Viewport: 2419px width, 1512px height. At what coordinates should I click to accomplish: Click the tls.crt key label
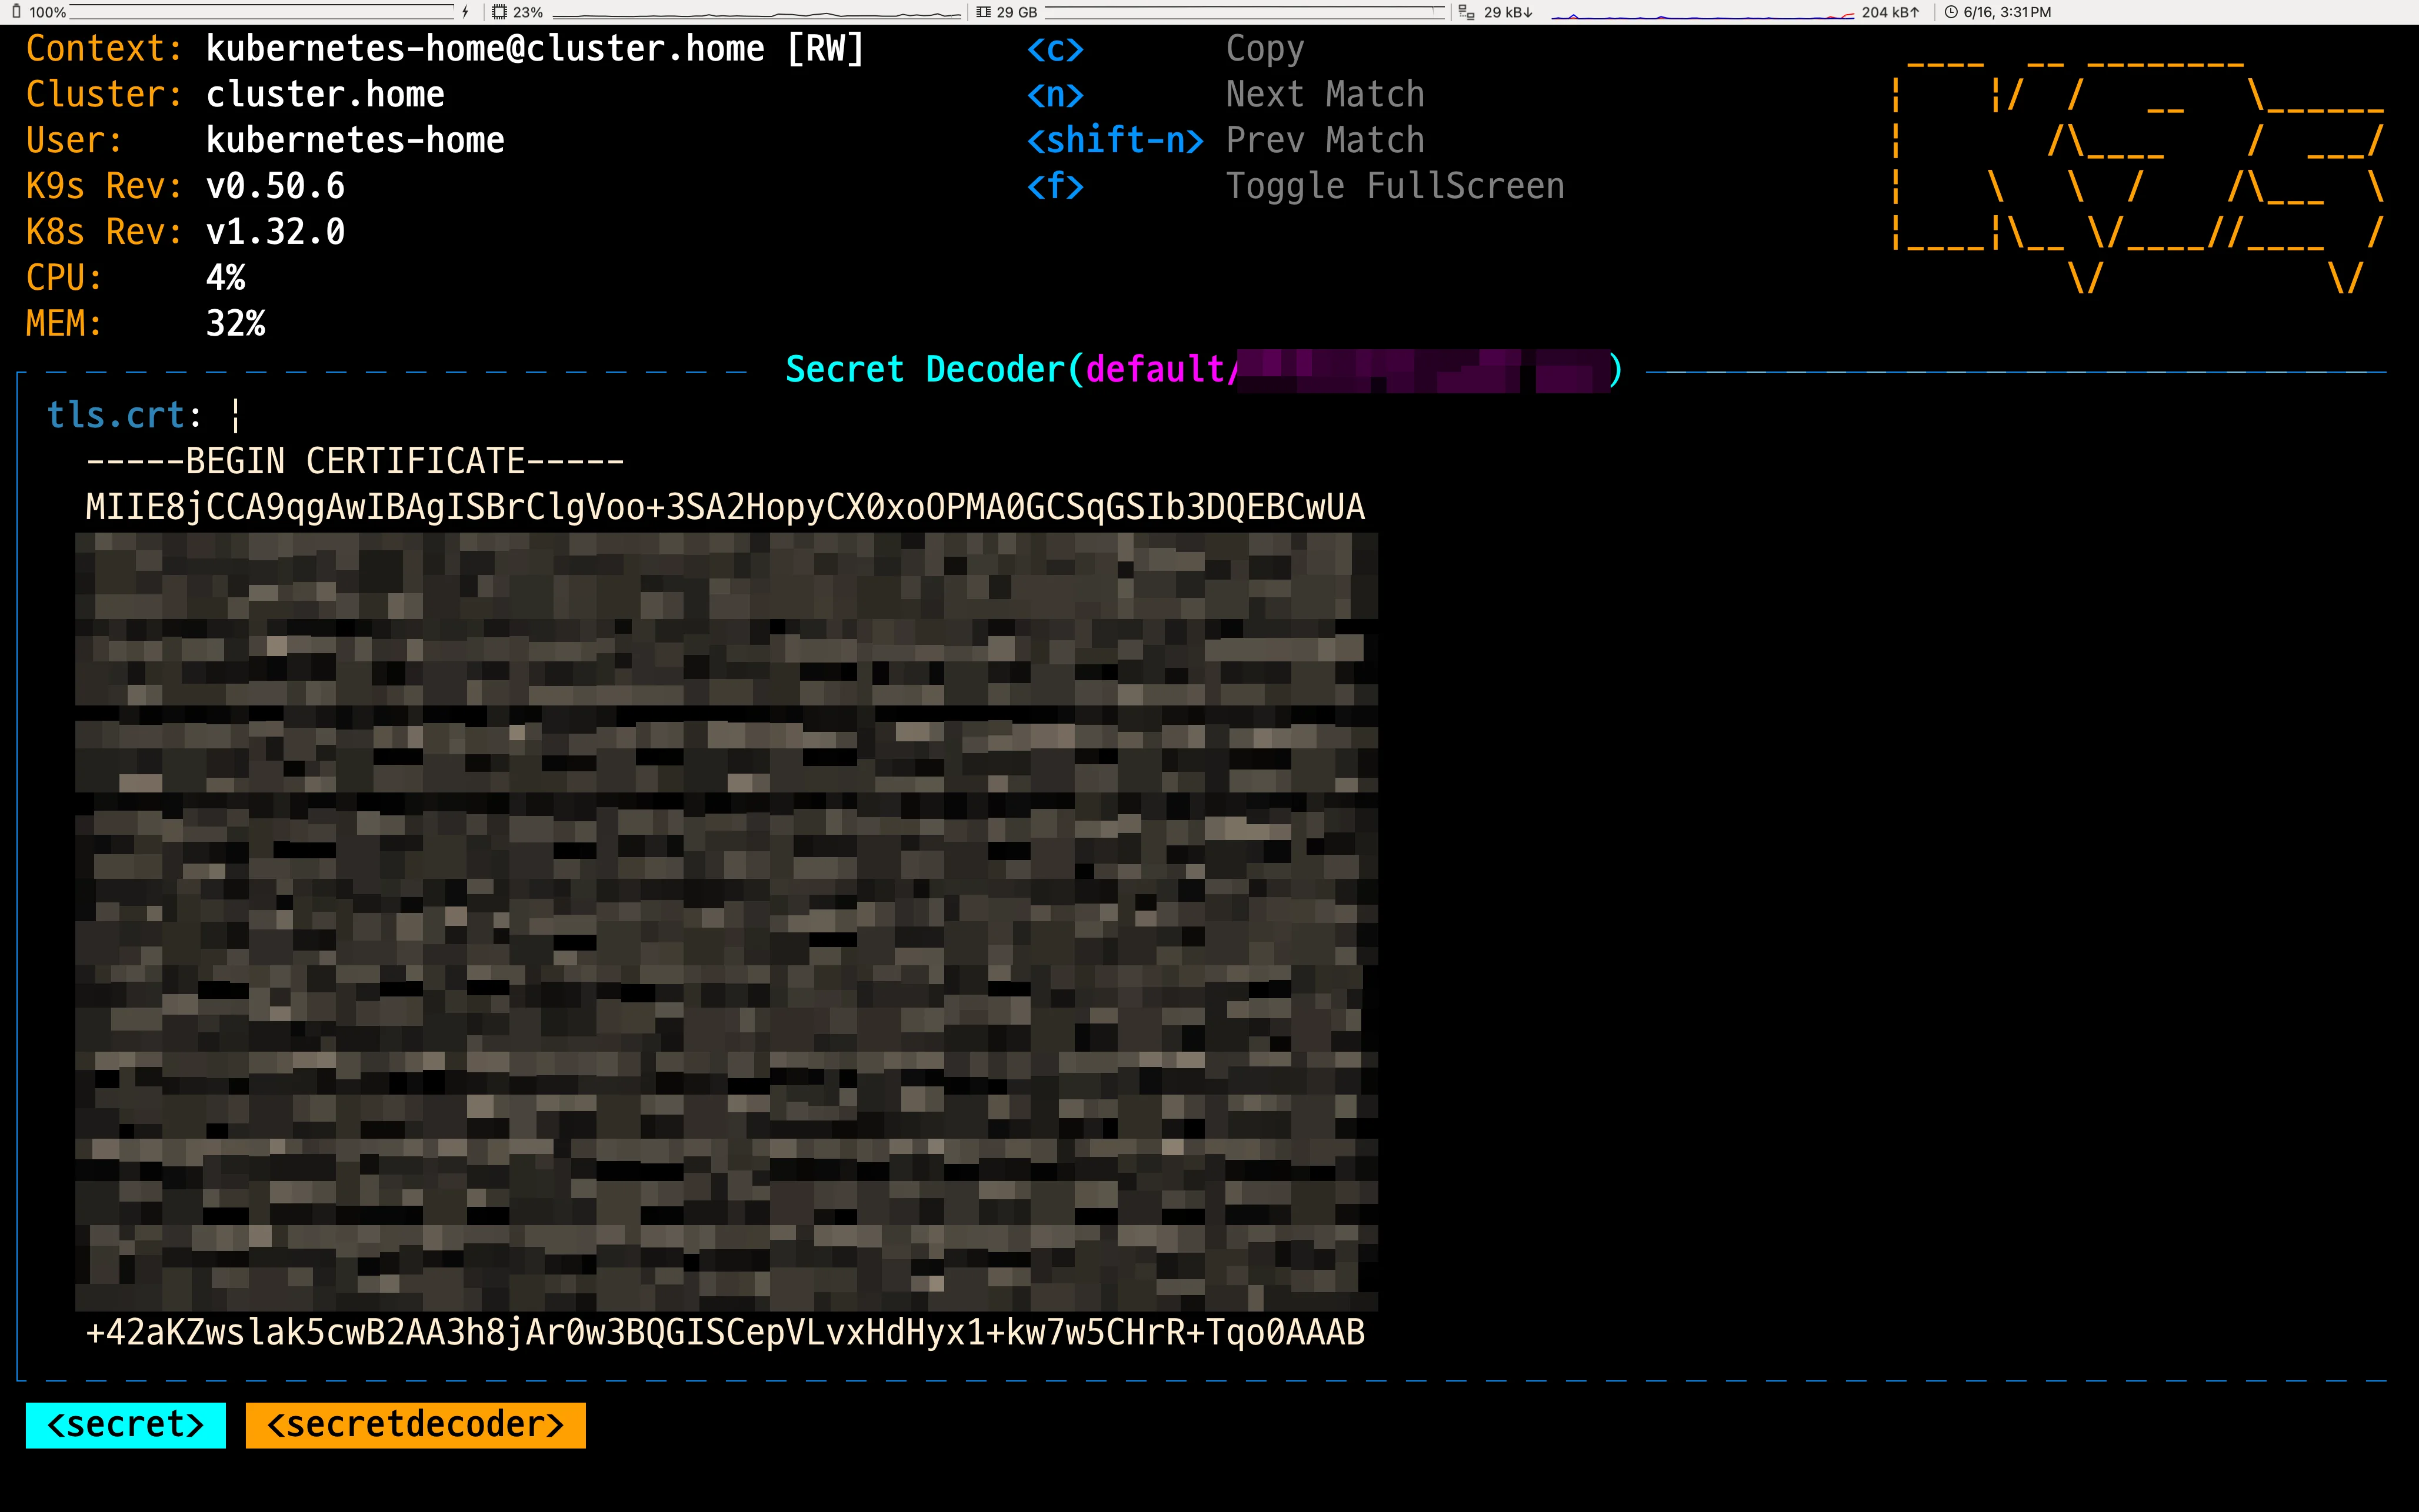[x=115, y=415]
